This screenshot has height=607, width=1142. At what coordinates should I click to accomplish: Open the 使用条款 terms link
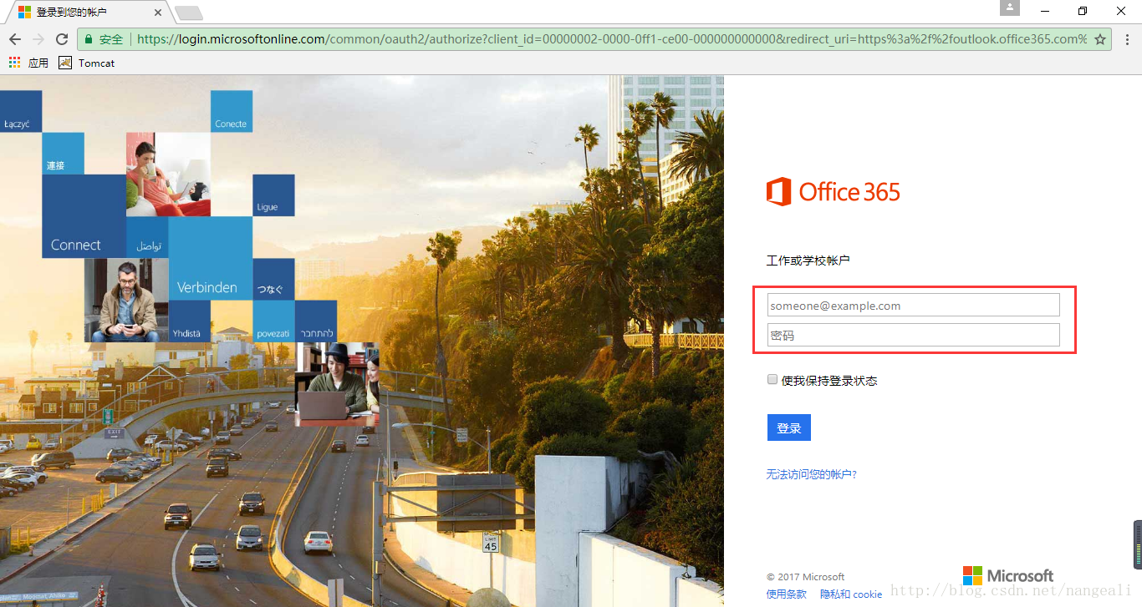tap(787, 594)
